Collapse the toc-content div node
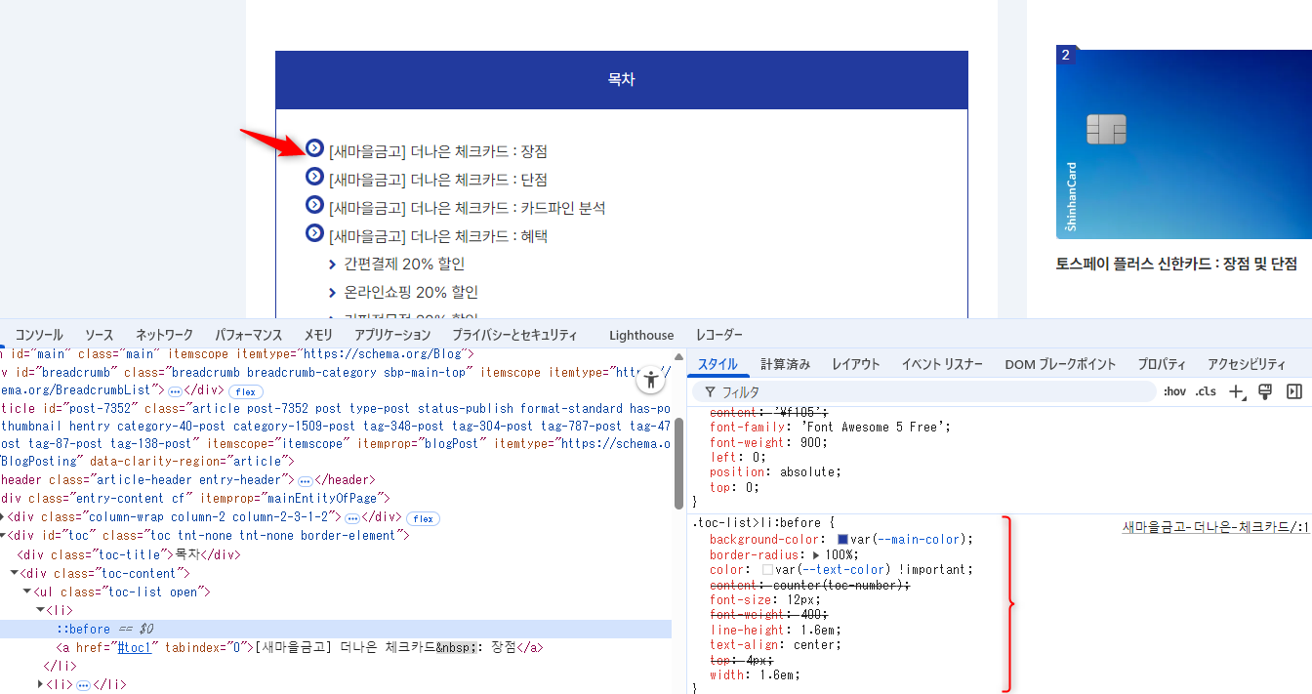Viewport: 1312px width, 694px height. (x=15, y=573)
